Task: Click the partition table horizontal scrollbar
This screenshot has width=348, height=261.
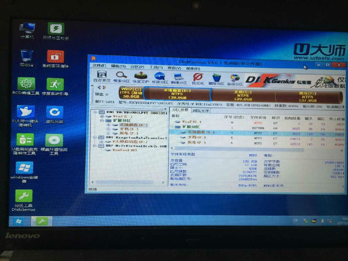Action: (x=258, y=150)
